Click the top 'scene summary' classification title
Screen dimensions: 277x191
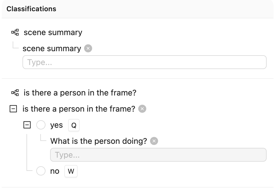tap(53, 33)
